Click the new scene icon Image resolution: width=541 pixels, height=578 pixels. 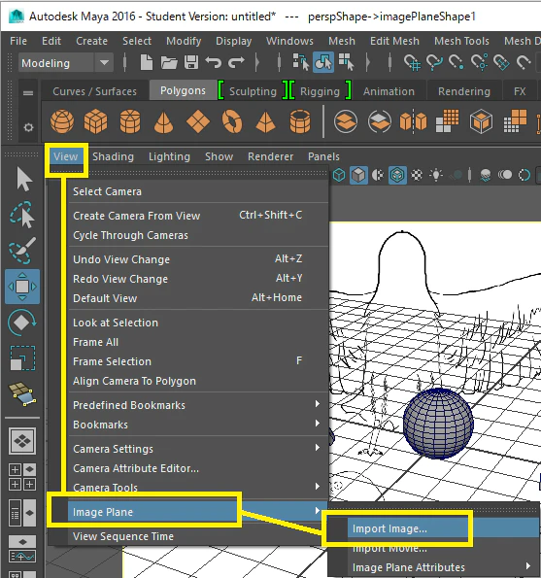tap(147, 62)
